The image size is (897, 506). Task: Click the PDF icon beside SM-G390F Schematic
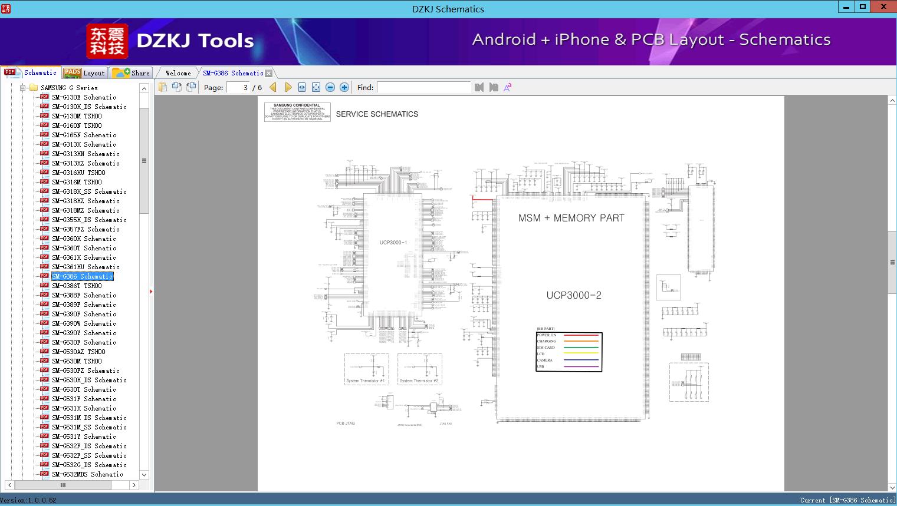coord(44,313)
